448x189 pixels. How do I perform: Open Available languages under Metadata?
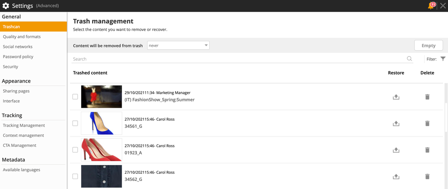click(x=22, y=170)
